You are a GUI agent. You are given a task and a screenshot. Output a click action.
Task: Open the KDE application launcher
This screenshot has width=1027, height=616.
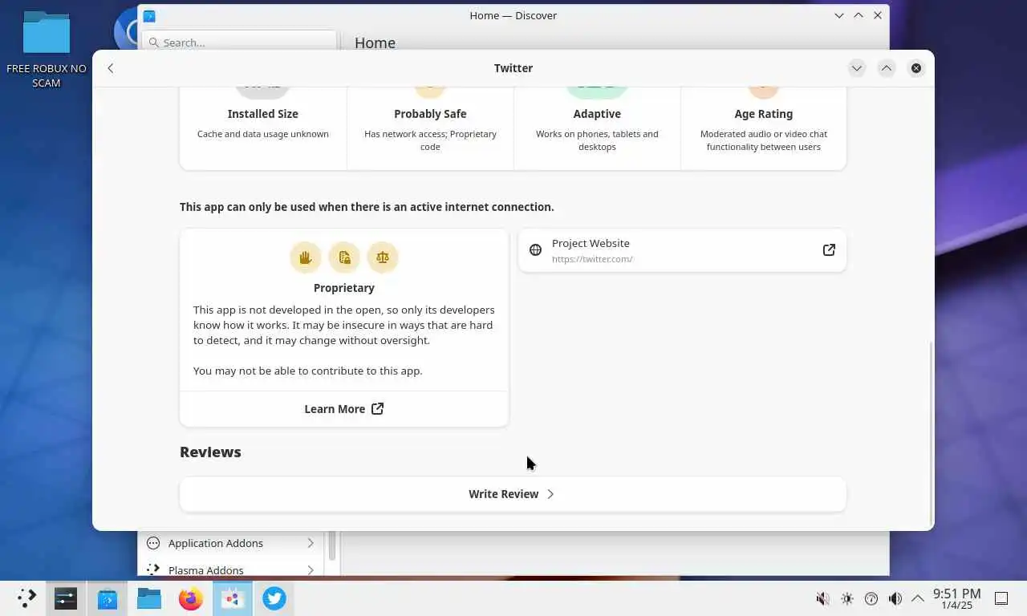[x=26, y=598]
